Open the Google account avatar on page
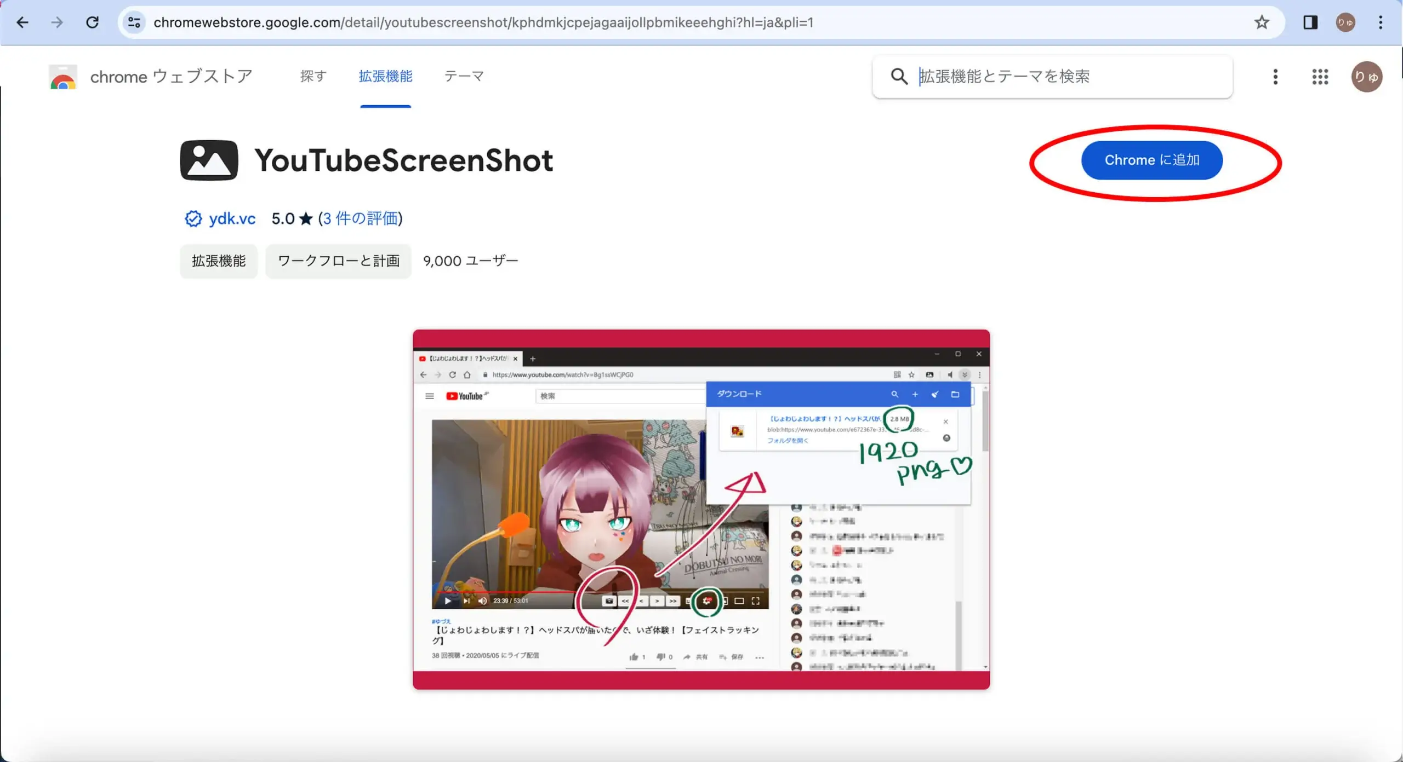 point(1366,77)
